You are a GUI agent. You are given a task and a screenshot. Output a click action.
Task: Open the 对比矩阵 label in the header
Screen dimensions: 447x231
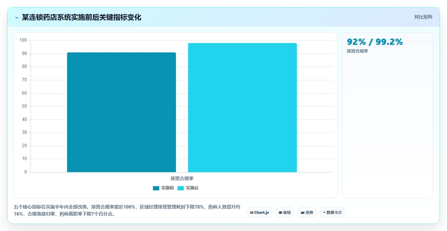[x=423, y=17]
